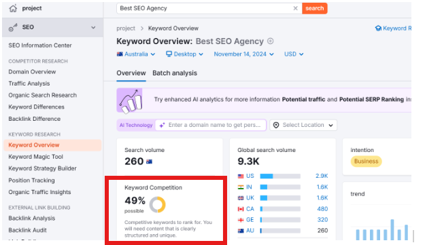The image size is (425, 245).
Task: Open Traffic Analysis in sidebar
Action: click(29, 83)
